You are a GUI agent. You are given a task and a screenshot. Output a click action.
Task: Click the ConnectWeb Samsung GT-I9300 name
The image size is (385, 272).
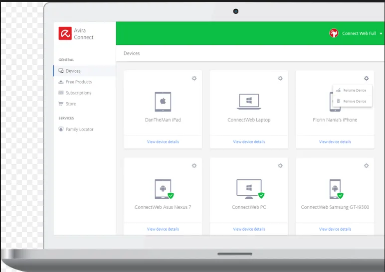[x=335, y=207]
